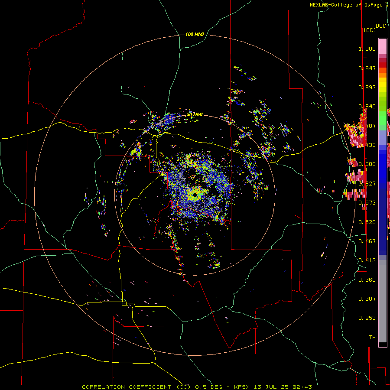Select the "DCC" legend header
The width and height of the screenshot is (390, 390).
(380, 26)
